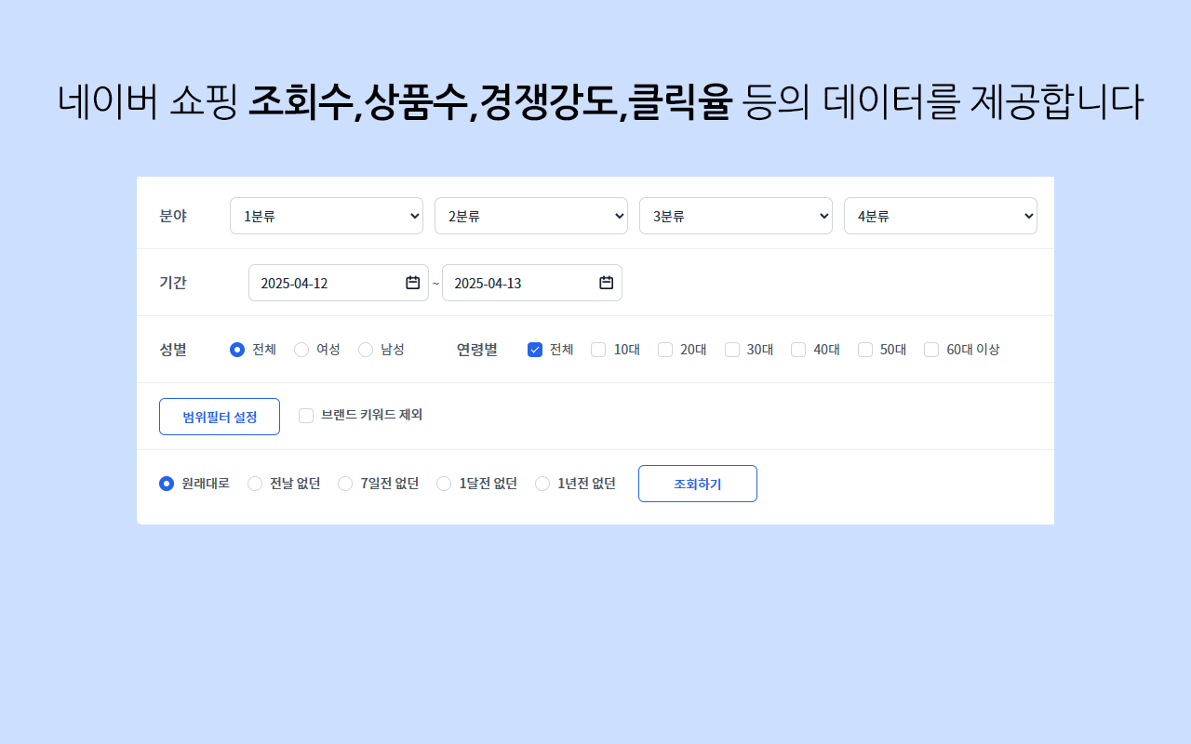Check the 20대 age checkbox
This screenshot has height=744, width=1191.
pyautogui.click(x=665, y=350)
